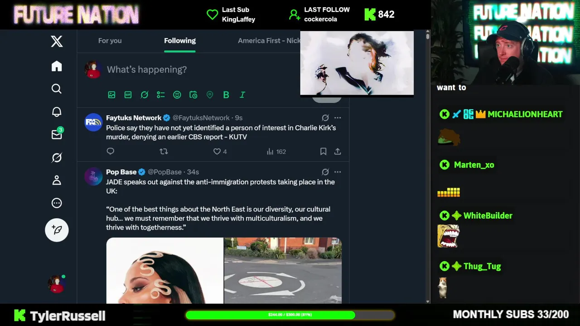This screenshot has width=580, height=326.
Task: View analytics on Faytuks post
Action: pos(276,151)
